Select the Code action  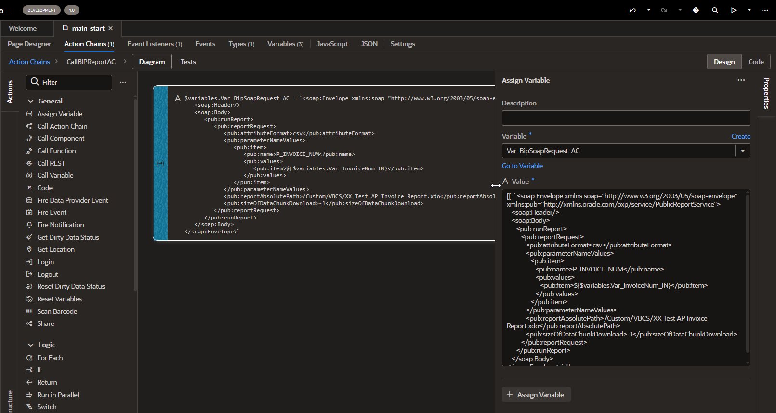click(45, 188)
